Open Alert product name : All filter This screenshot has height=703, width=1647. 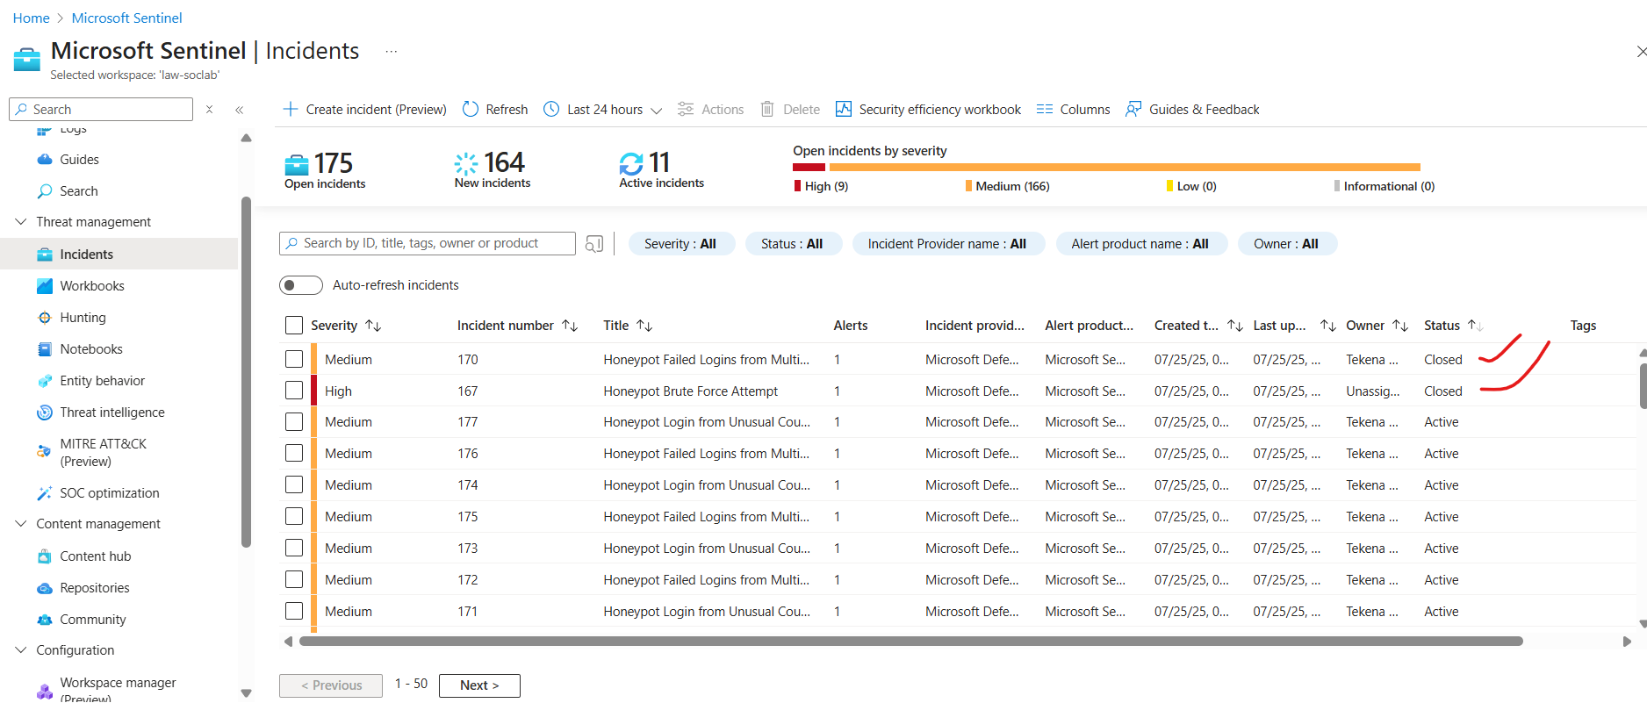1140,244
